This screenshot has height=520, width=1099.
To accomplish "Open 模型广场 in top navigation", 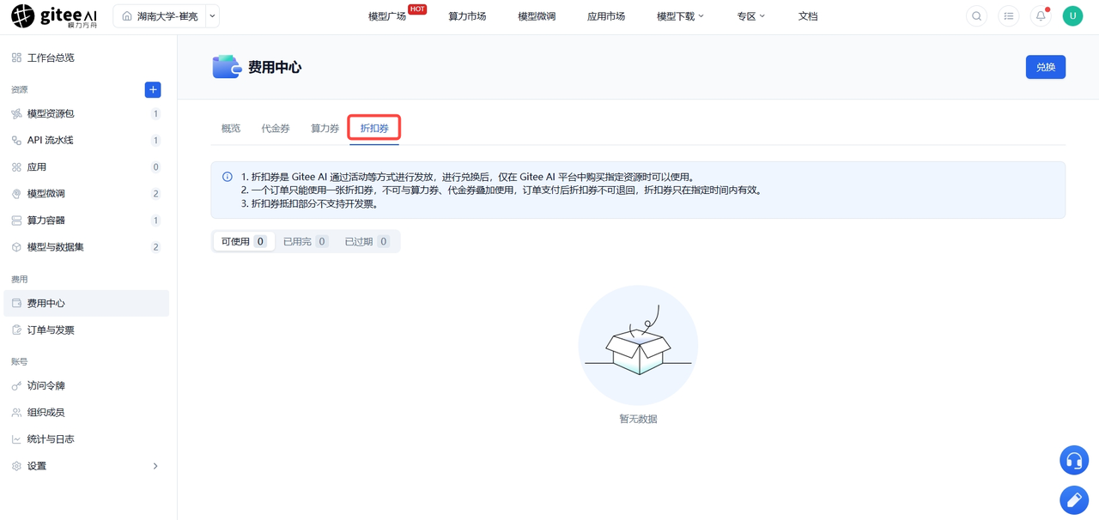I will (387, 16).
